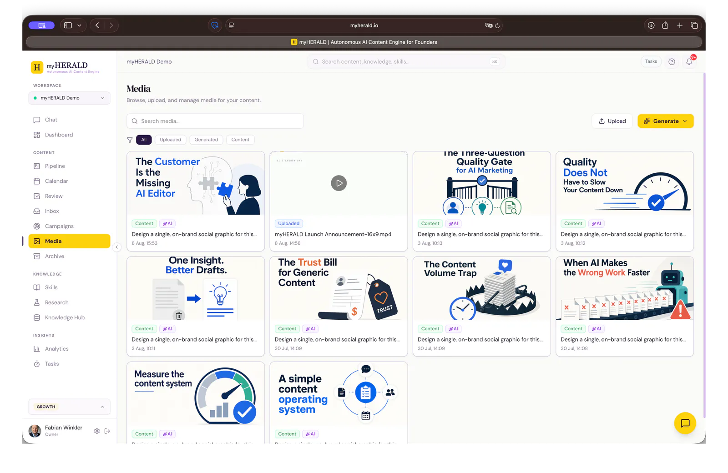Reload the page in Safari
Viewport: 728px width, 473px height.
click(497, 25)
